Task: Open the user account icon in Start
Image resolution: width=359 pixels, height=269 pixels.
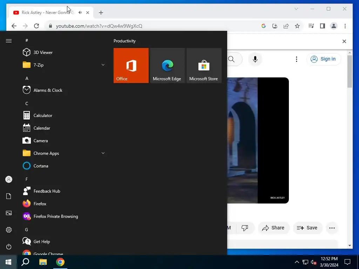Action: (9, 179)
